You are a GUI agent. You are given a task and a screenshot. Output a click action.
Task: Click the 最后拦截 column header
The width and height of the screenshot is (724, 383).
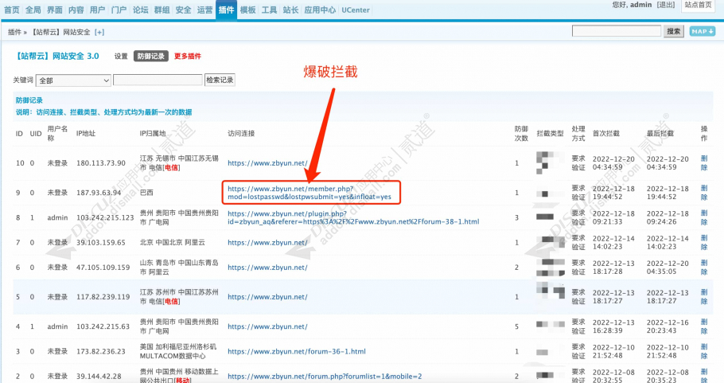click(660, 134)
